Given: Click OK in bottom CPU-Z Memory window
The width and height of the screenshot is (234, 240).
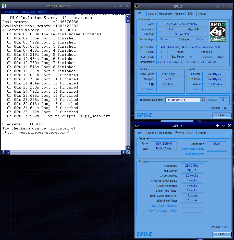Looking at the screenshot, I should (222, 234).
